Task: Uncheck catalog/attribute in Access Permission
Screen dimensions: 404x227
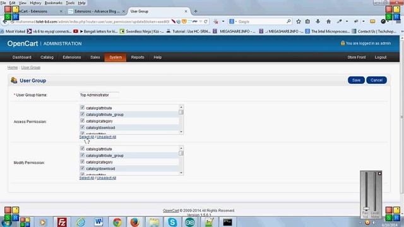Action: (83, 108)
